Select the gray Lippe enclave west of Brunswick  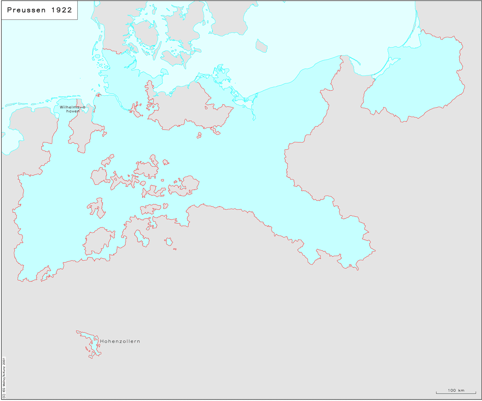99,176
